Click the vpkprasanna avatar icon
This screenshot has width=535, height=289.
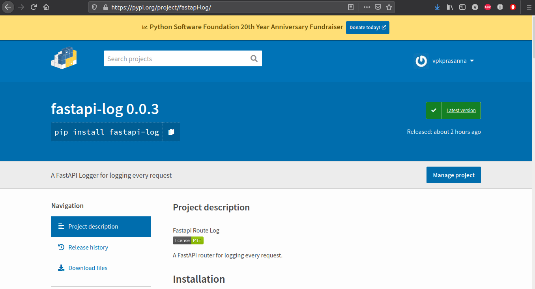[x=421, y=61]
